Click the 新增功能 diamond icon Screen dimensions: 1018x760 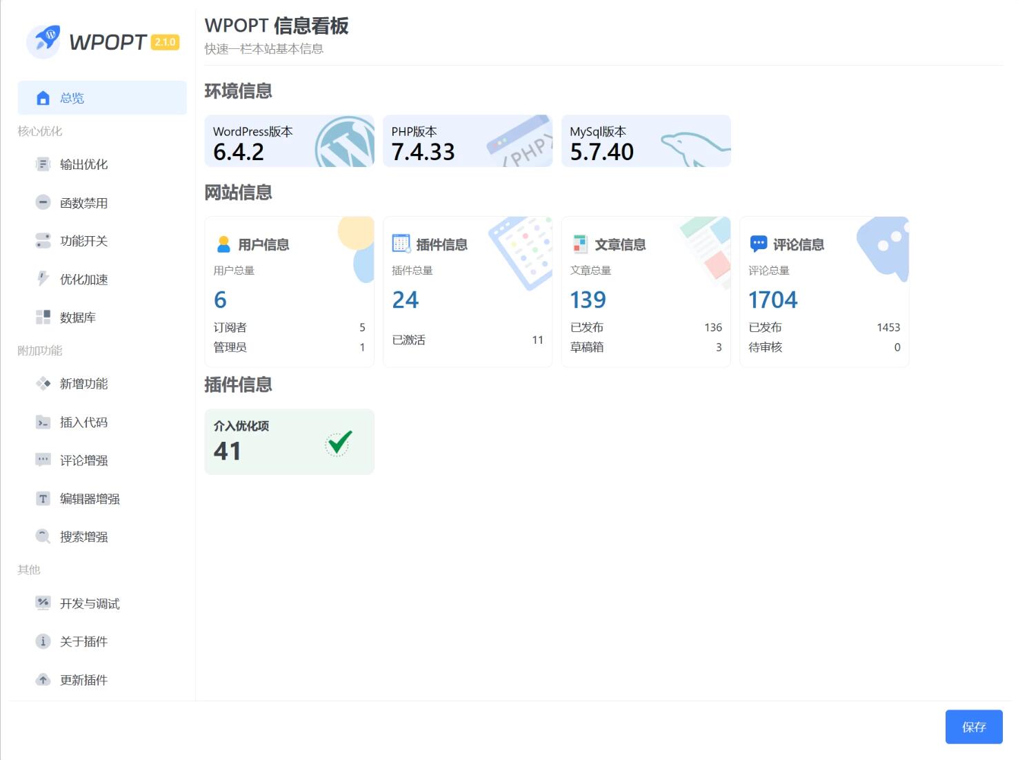pyautogui.click(x=43, y=384)
